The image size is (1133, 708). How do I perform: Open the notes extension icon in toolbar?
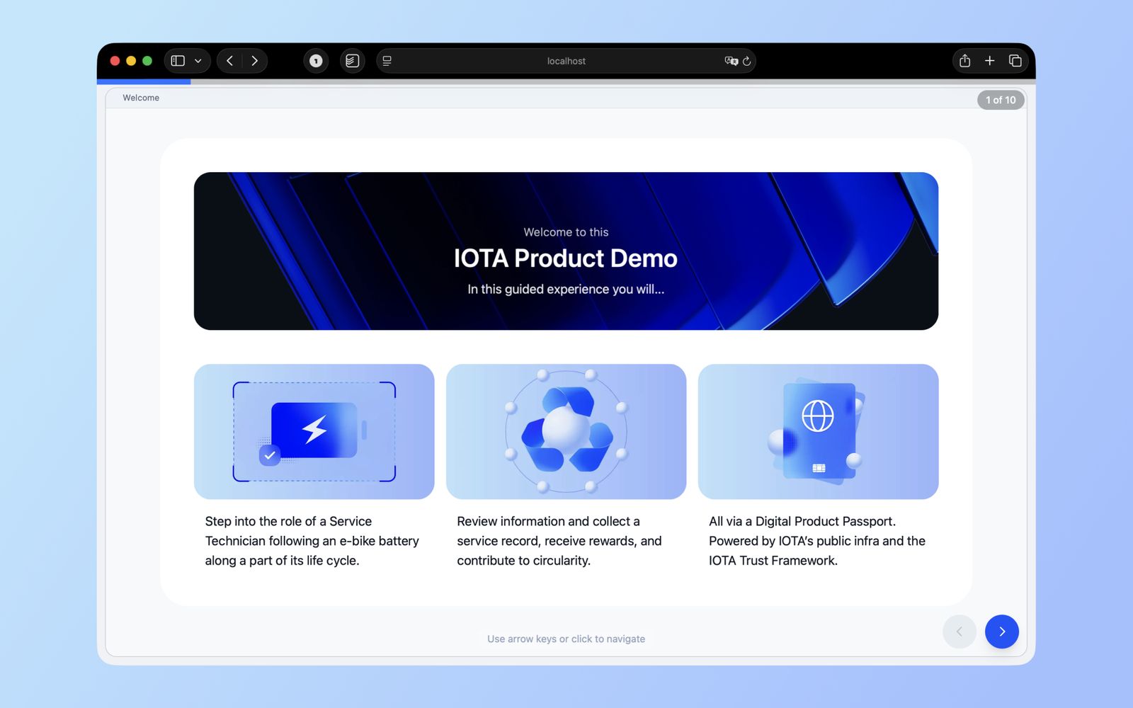pos(352,61)
